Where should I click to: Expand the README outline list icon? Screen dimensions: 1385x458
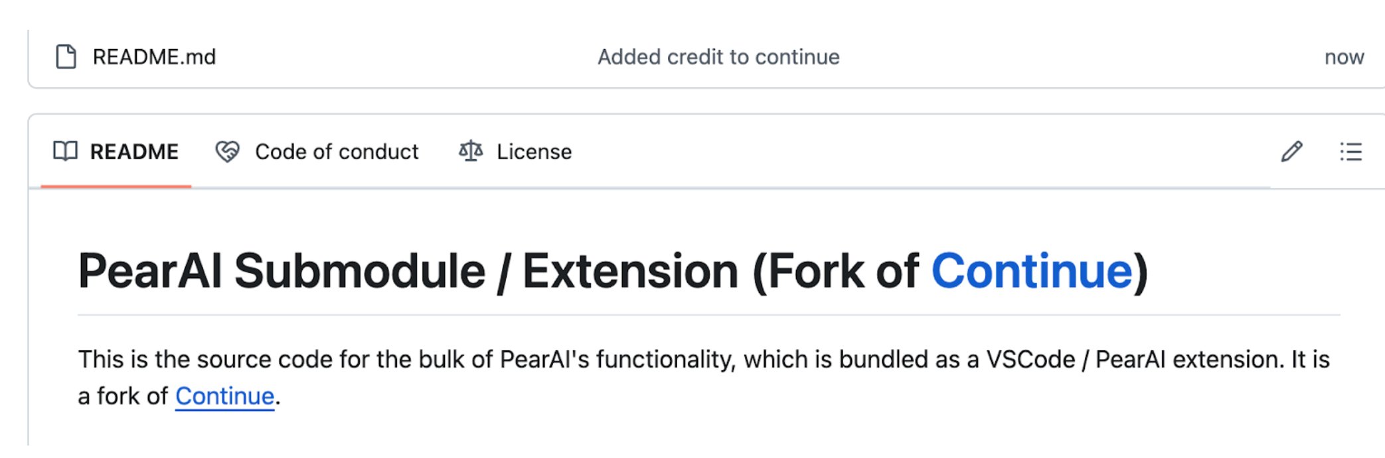point(1350,152)
